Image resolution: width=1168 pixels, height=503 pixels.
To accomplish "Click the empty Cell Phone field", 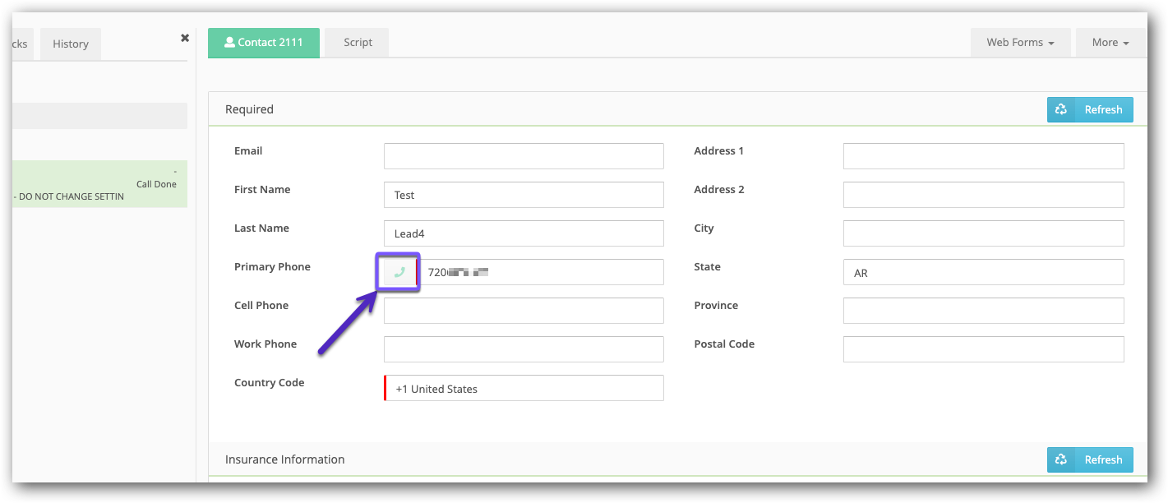I will tap(524, 310).
